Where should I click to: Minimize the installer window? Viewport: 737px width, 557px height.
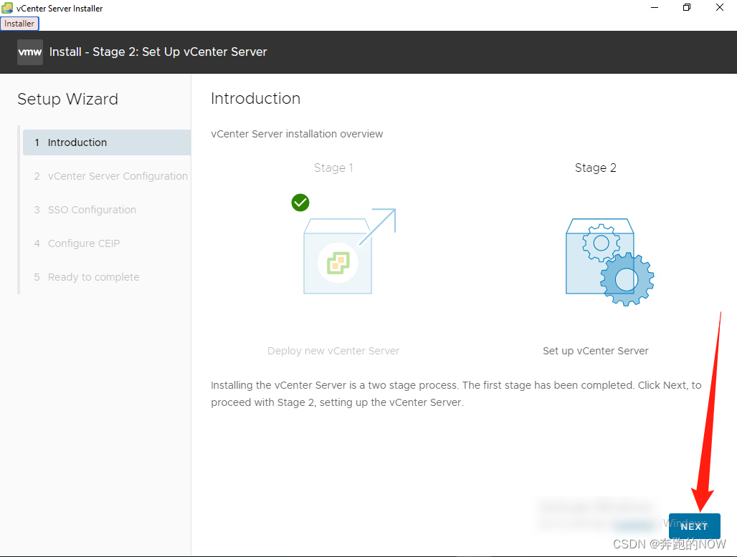pyautogui.click(x=655, y=7)
